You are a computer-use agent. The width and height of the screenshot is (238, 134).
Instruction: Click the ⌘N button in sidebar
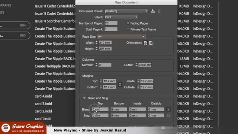pyautogui.click(x=15, y=25)
